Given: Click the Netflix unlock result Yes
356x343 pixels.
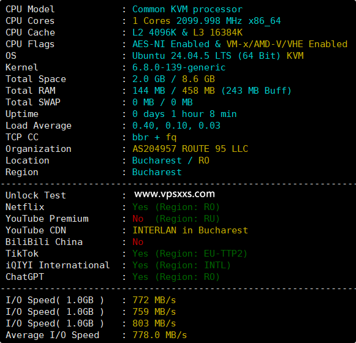Looking at the screenshot, I should point(140,207).
